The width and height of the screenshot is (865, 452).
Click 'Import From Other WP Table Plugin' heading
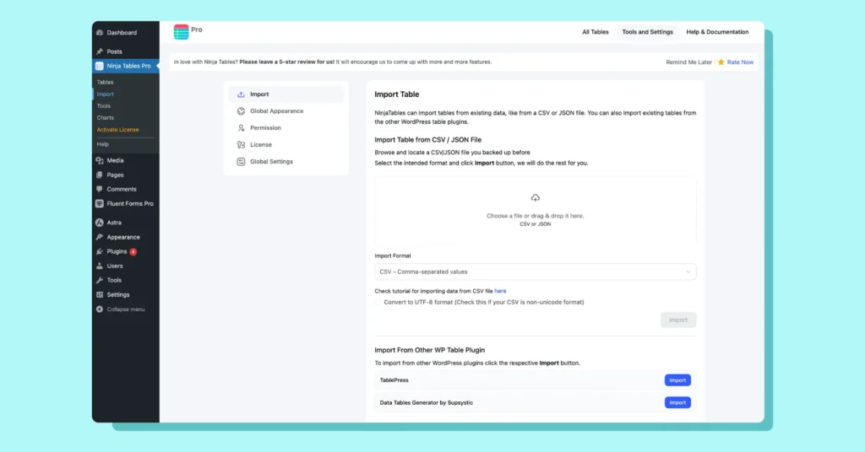point(429,350)
